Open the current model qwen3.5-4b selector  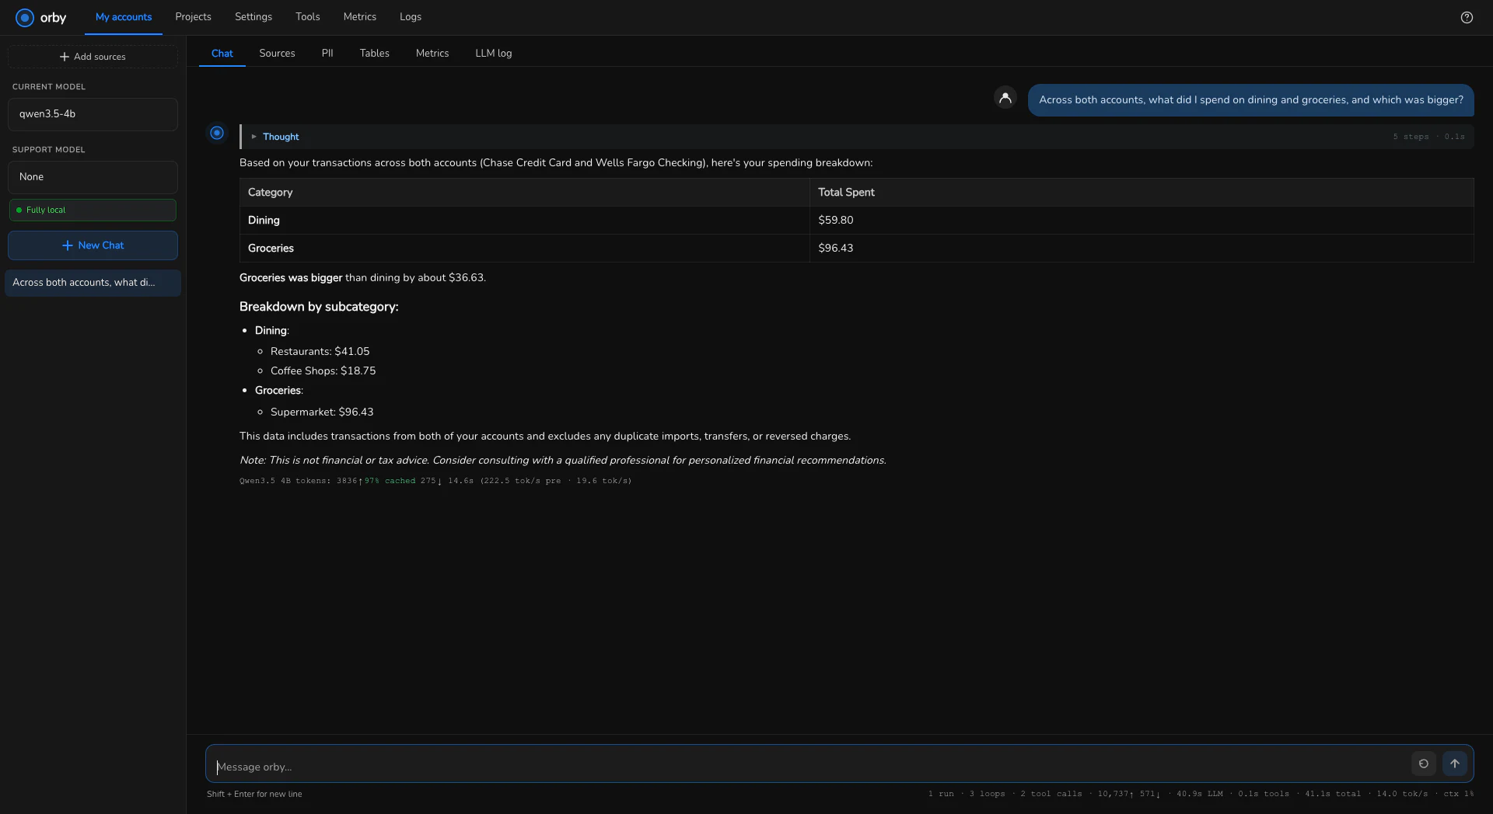[x=93, y=114]
